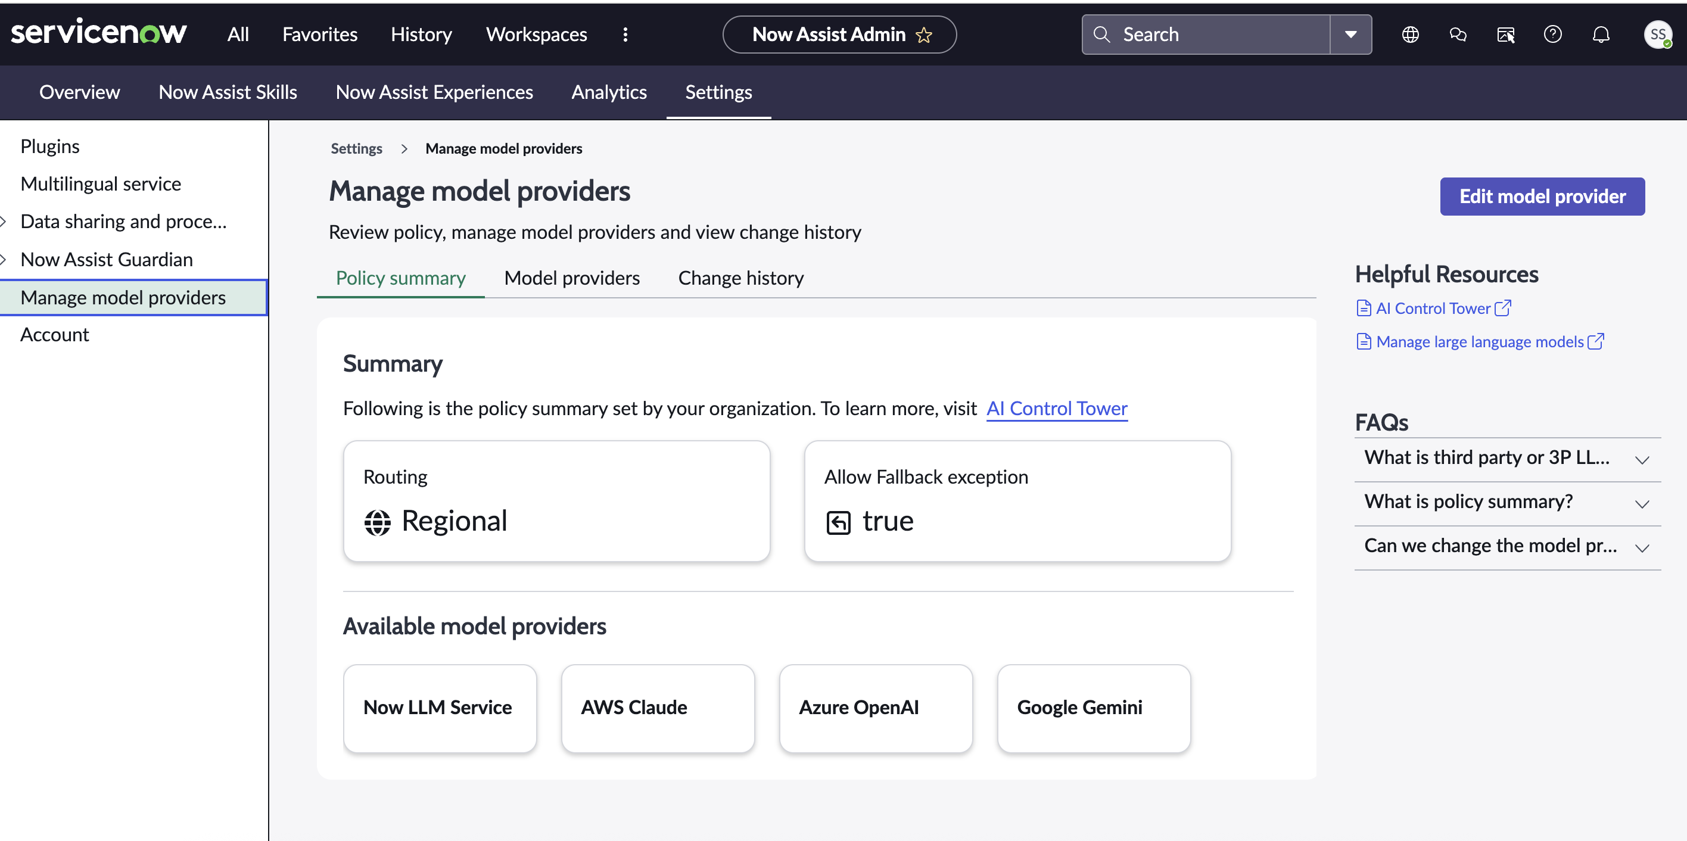Viewport: 1687px width, 841px height.
Task: Open the Workspaces menu
Action: [536, 34]
